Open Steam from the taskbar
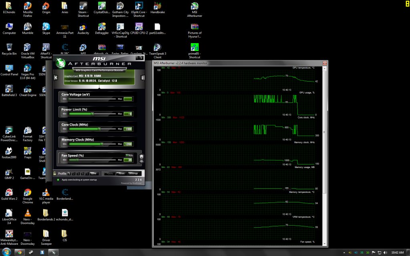Screen dimensions: 410x256 tap(31, 253)
